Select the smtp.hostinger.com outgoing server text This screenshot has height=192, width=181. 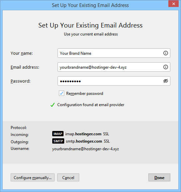pyautogui.click(x=84, y=141)
